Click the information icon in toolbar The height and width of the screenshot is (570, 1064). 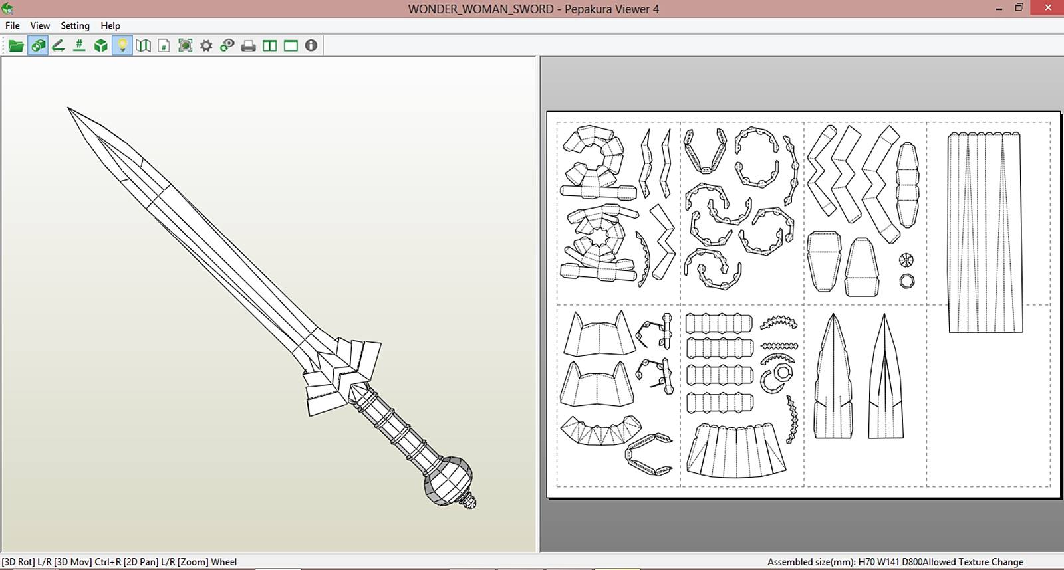click(x=311, y=46)
